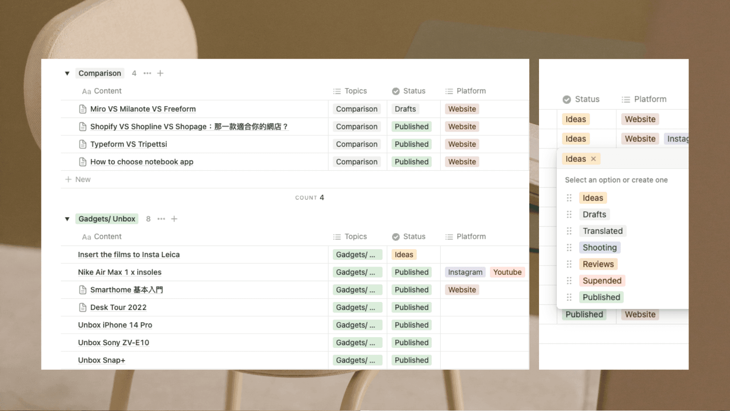Click the Comparison group name label
Screen dimensions: 730x411
pos(100,73)
